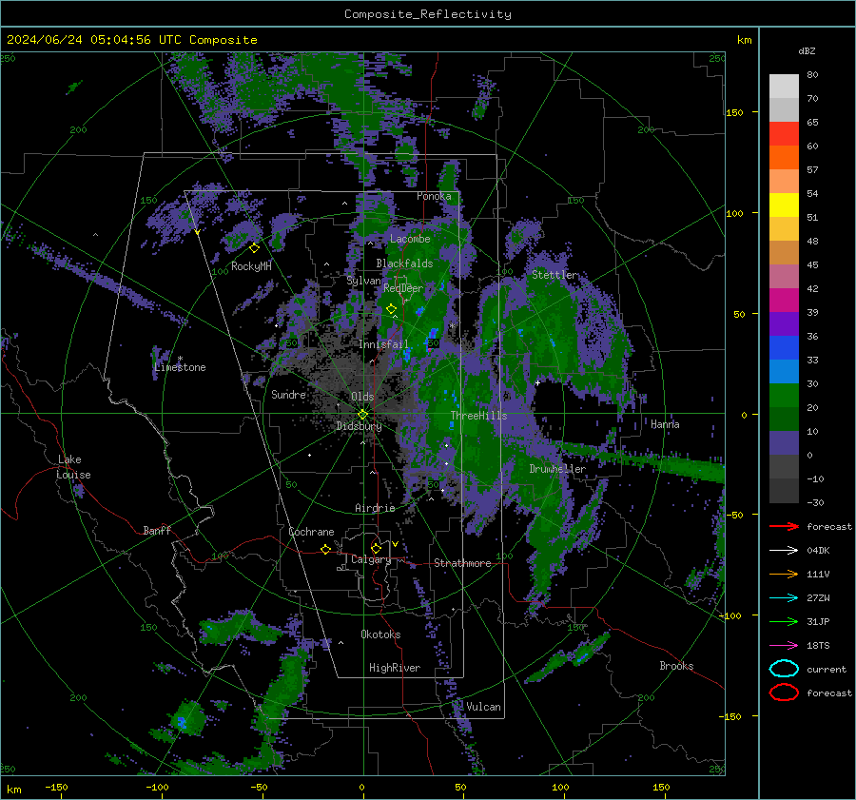Viewport: 856px width, 800px height.
Task: Click yellow V marker east of Calgary
Action: [395, 544]
